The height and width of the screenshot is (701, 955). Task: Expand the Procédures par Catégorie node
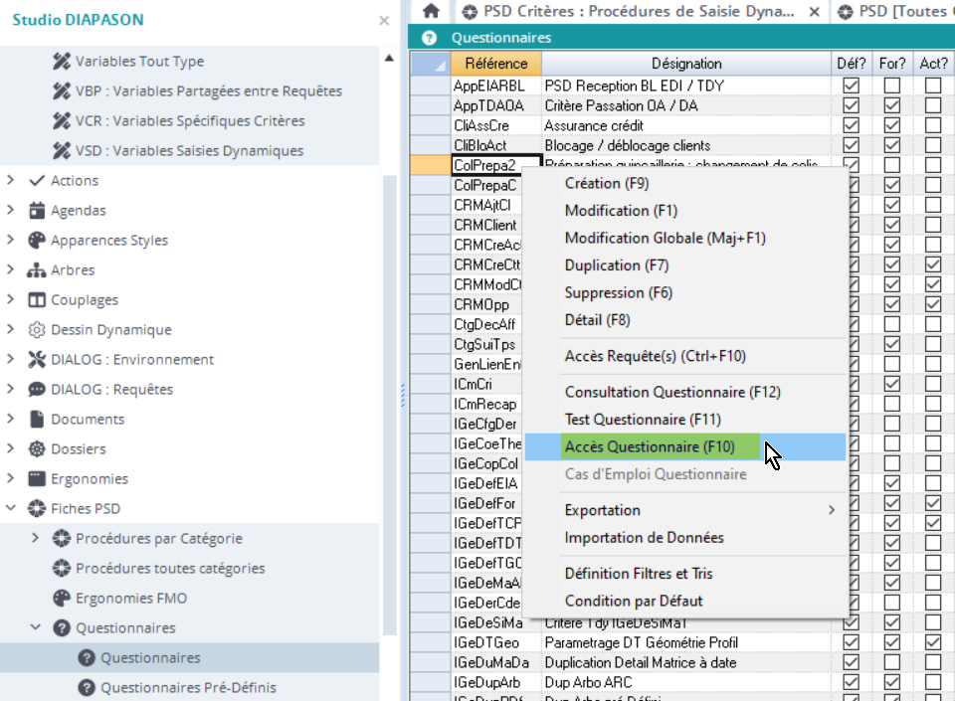pos(36,539)
